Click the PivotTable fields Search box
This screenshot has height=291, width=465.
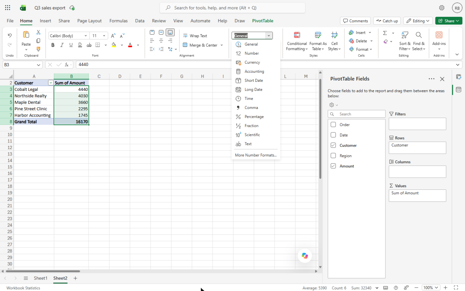357,114
